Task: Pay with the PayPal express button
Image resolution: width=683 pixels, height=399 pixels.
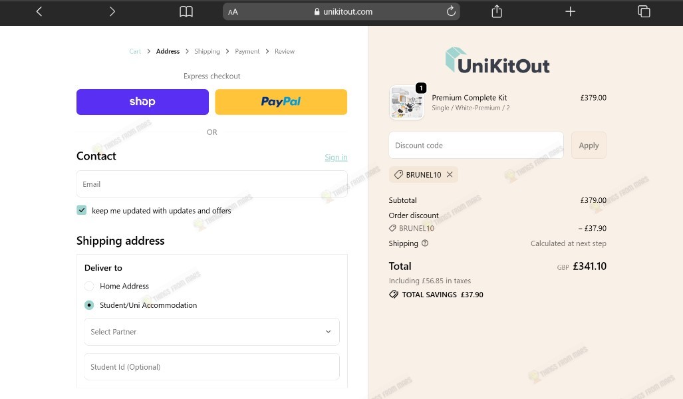Action: click(281, 102)
